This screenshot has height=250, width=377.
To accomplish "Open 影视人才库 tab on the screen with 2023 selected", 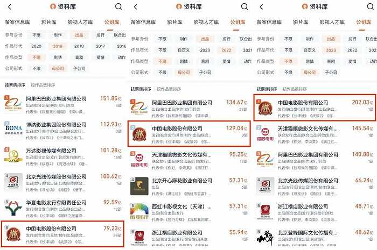I will pos(332,23).
